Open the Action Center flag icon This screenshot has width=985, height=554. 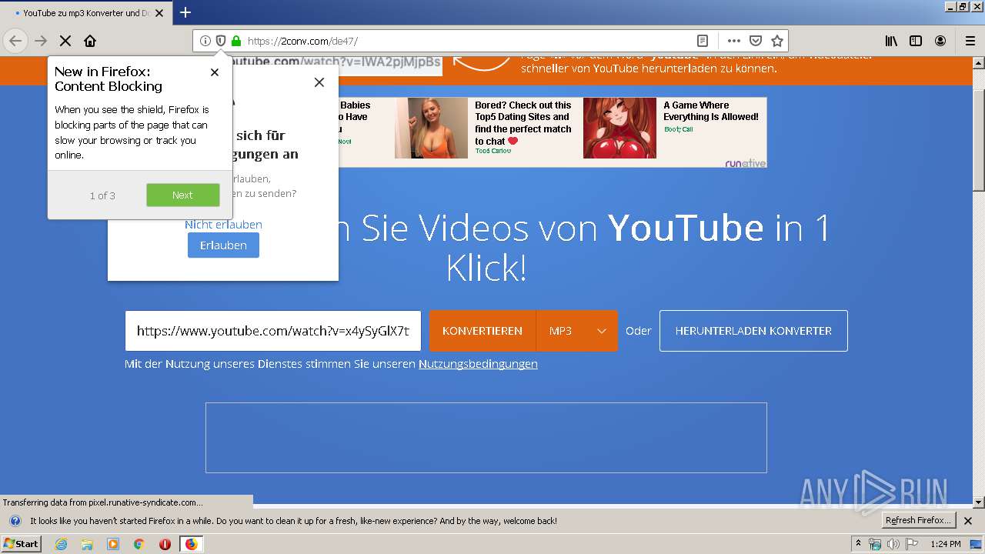pyautogui.click(x=912, y=544)
